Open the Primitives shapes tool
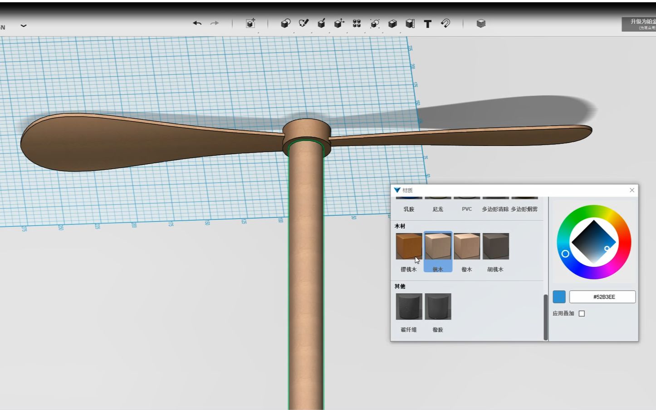This screenshot has height=410, width=656. click(285, 24)
